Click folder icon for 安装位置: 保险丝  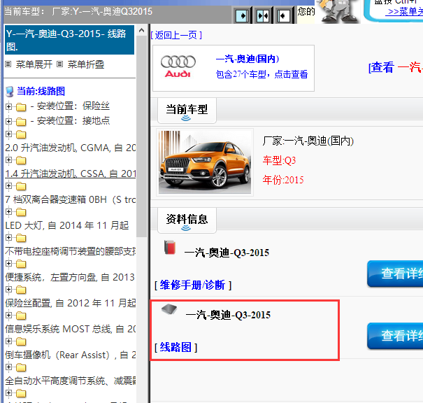(x=21, y=107)
